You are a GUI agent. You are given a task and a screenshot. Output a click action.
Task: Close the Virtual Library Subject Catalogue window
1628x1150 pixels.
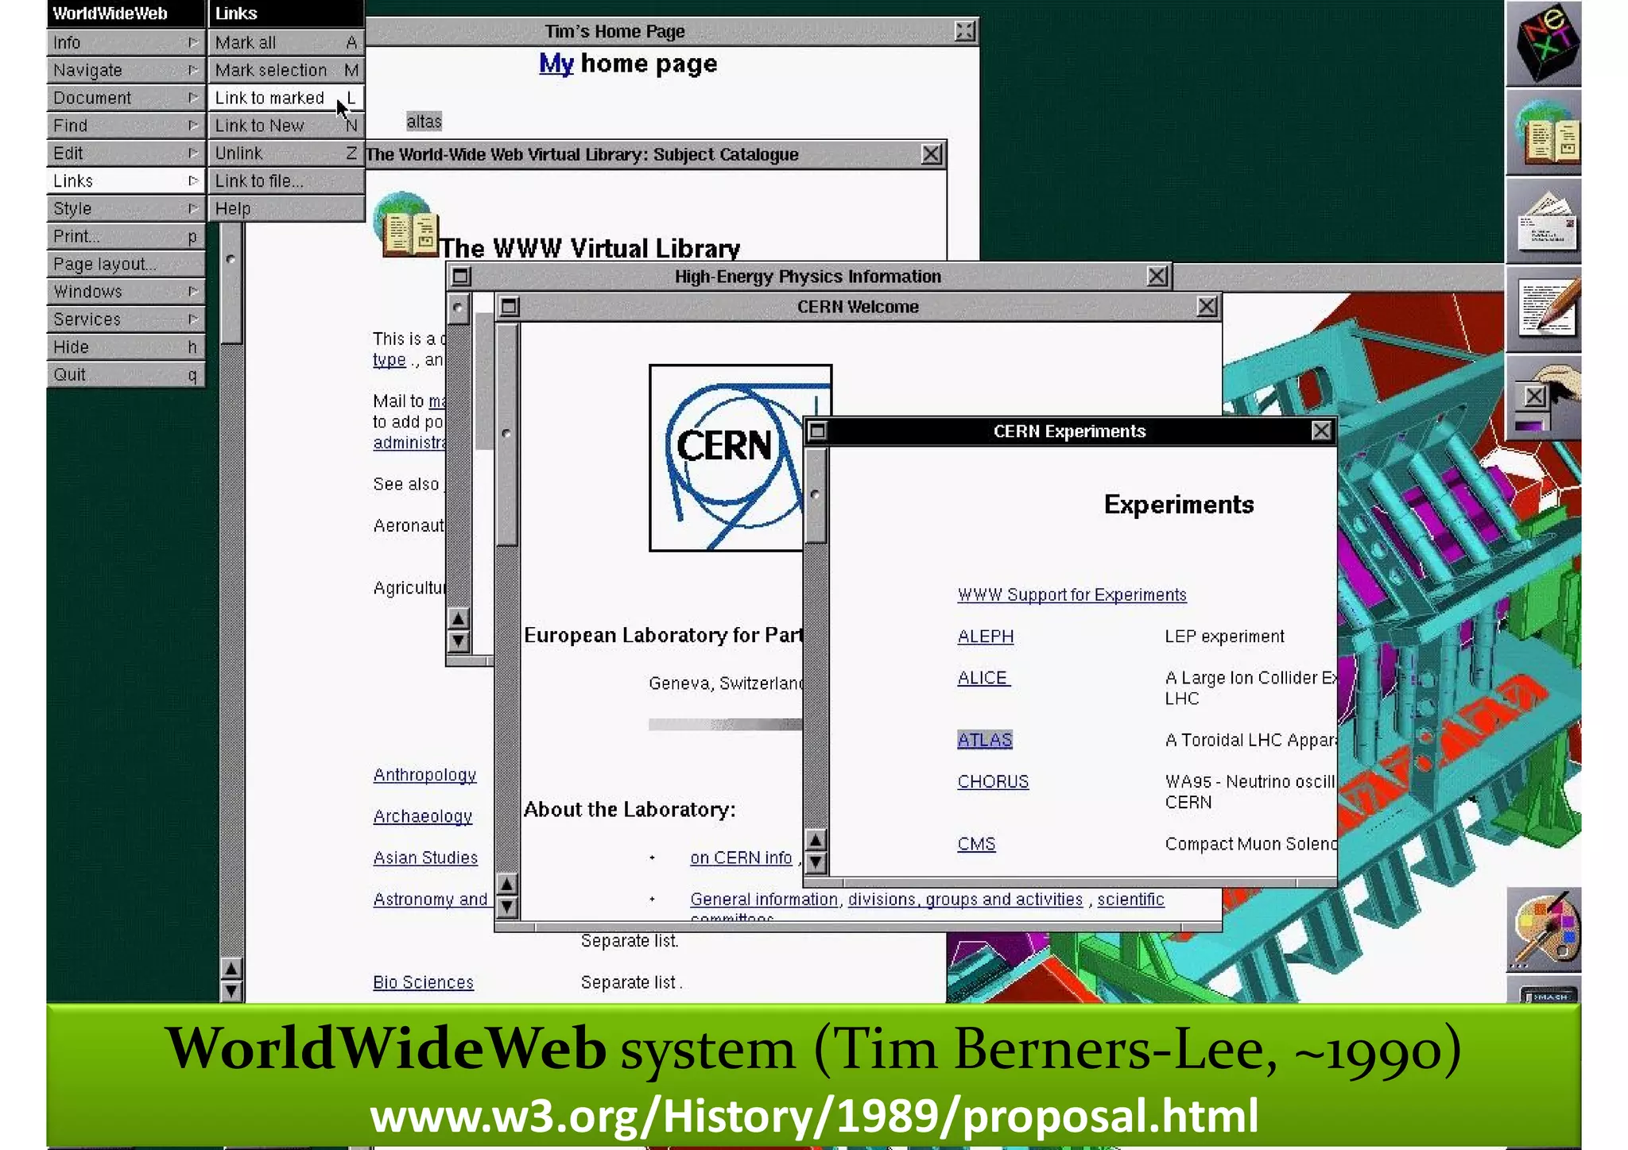click(931, 154)
